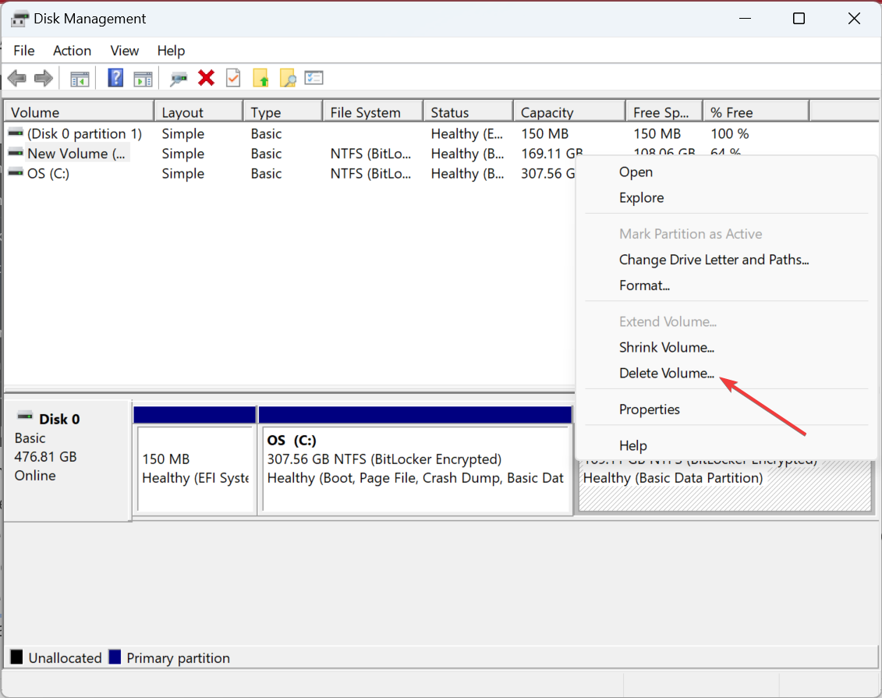Sort by the % Free column header

(756, 112)
